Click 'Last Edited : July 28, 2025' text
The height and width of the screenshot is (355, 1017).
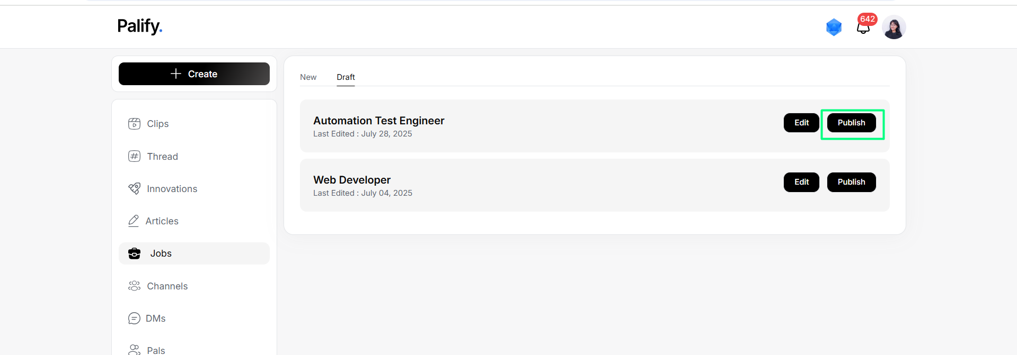coord(362,134)
